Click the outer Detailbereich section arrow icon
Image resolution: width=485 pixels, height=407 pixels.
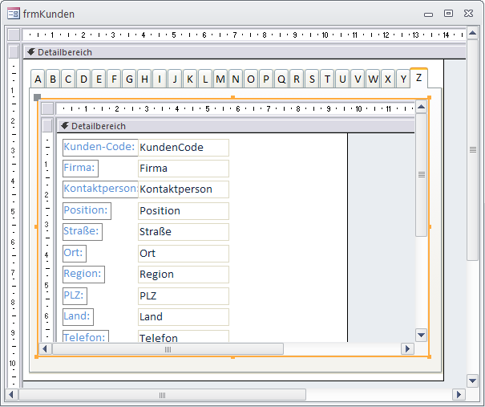(30, 52)
